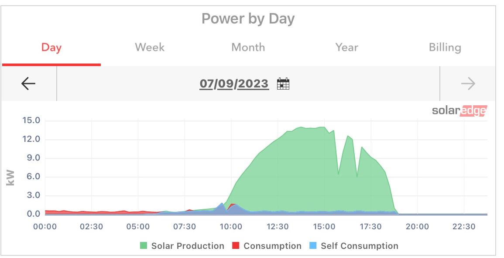Go to the previous day with back arrow
Screen dimensions: 504x258
[x=28, y=84]
